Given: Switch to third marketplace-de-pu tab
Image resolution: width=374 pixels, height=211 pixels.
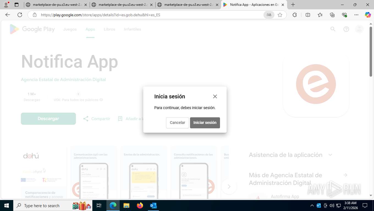Looking at the screenshot, I should click(x=188, y=5).
